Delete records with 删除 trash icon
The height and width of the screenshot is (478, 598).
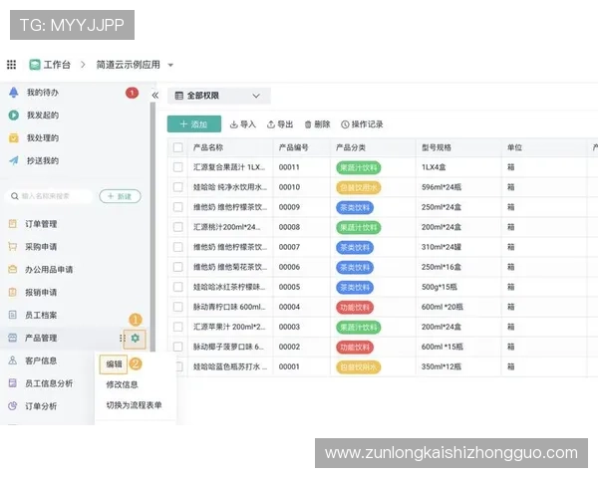coord(308,124)
